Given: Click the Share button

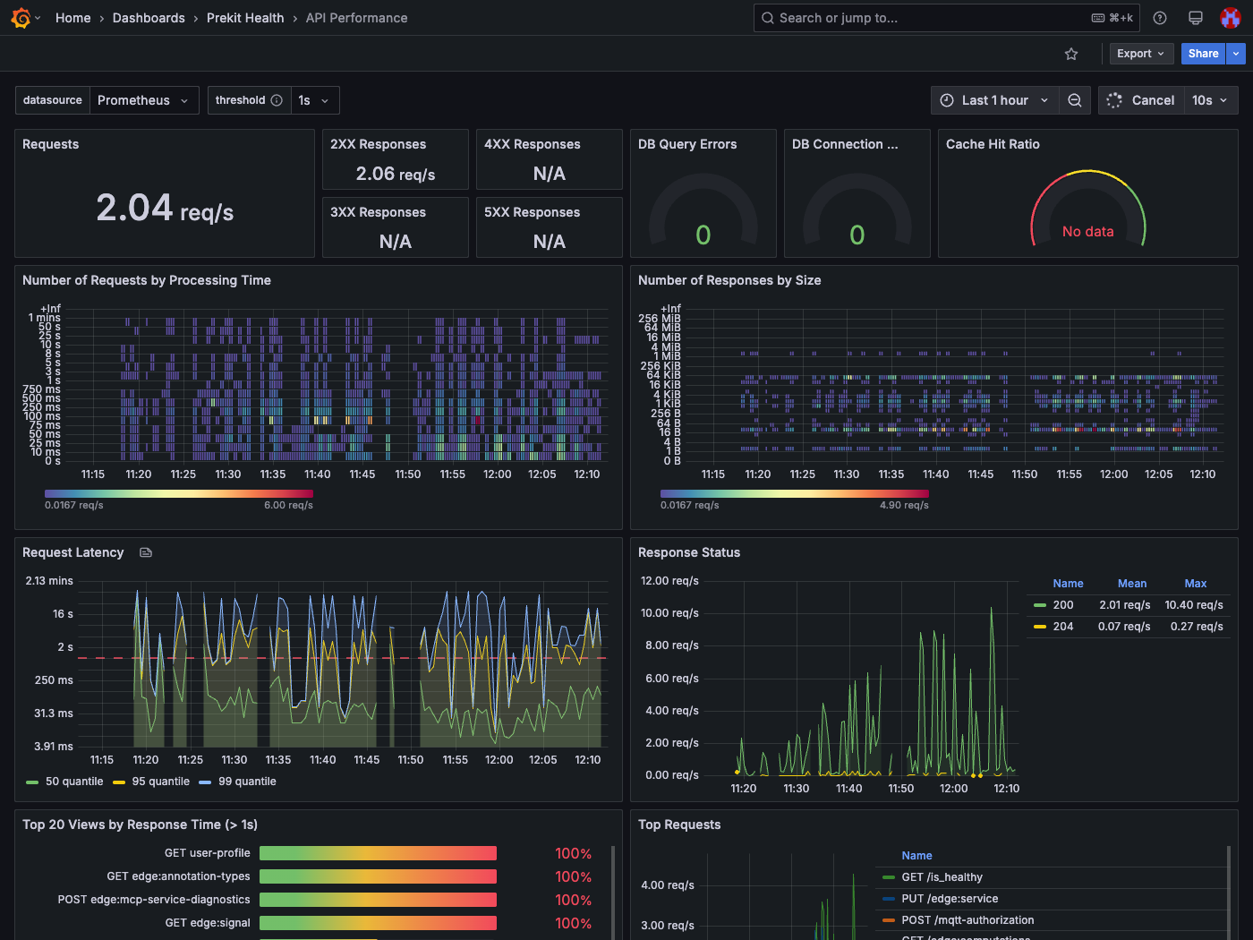Looking at the screenshot, I should click(1204, 54).
